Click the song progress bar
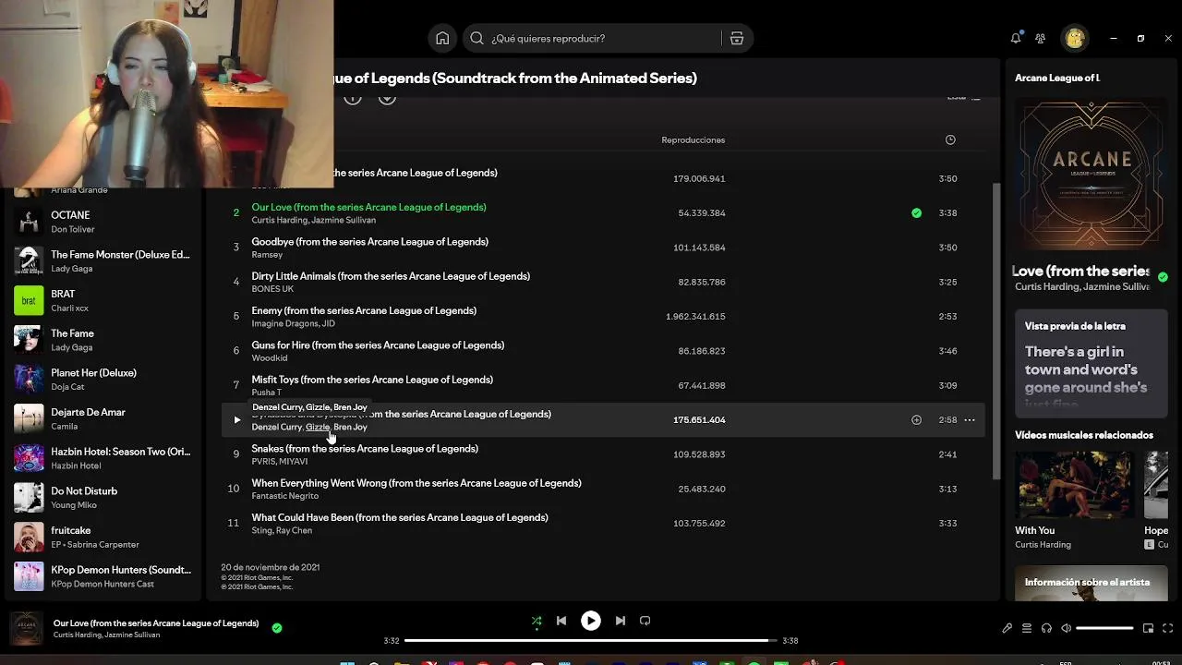This screenshot has width=1182, height=665. tap(591, 640)
